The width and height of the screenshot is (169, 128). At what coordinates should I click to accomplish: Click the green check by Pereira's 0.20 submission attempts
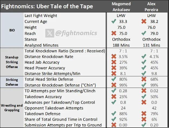pyautogui.click(x=140, y=125)
